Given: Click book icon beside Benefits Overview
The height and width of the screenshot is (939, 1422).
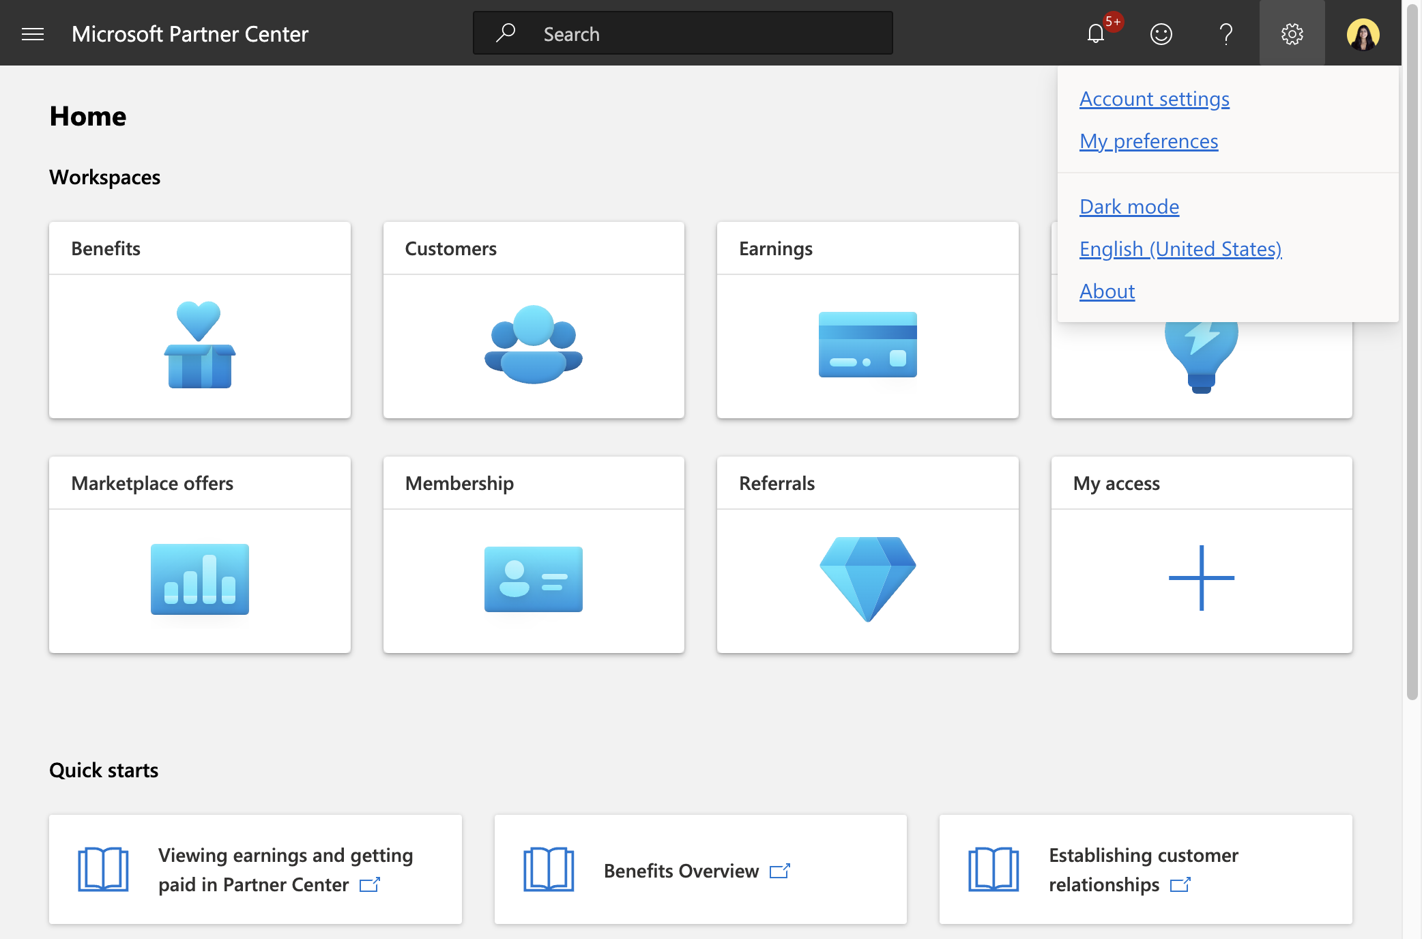Looking at the screenshot, I should pos(549,869).
